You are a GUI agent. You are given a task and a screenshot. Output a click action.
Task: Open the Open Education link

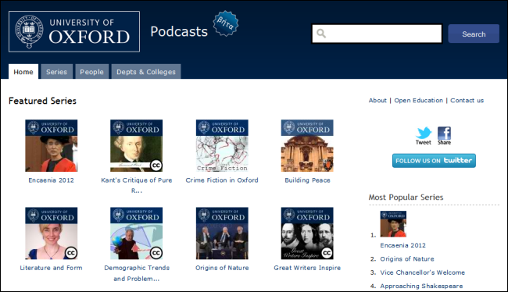[x=418, y=101]
